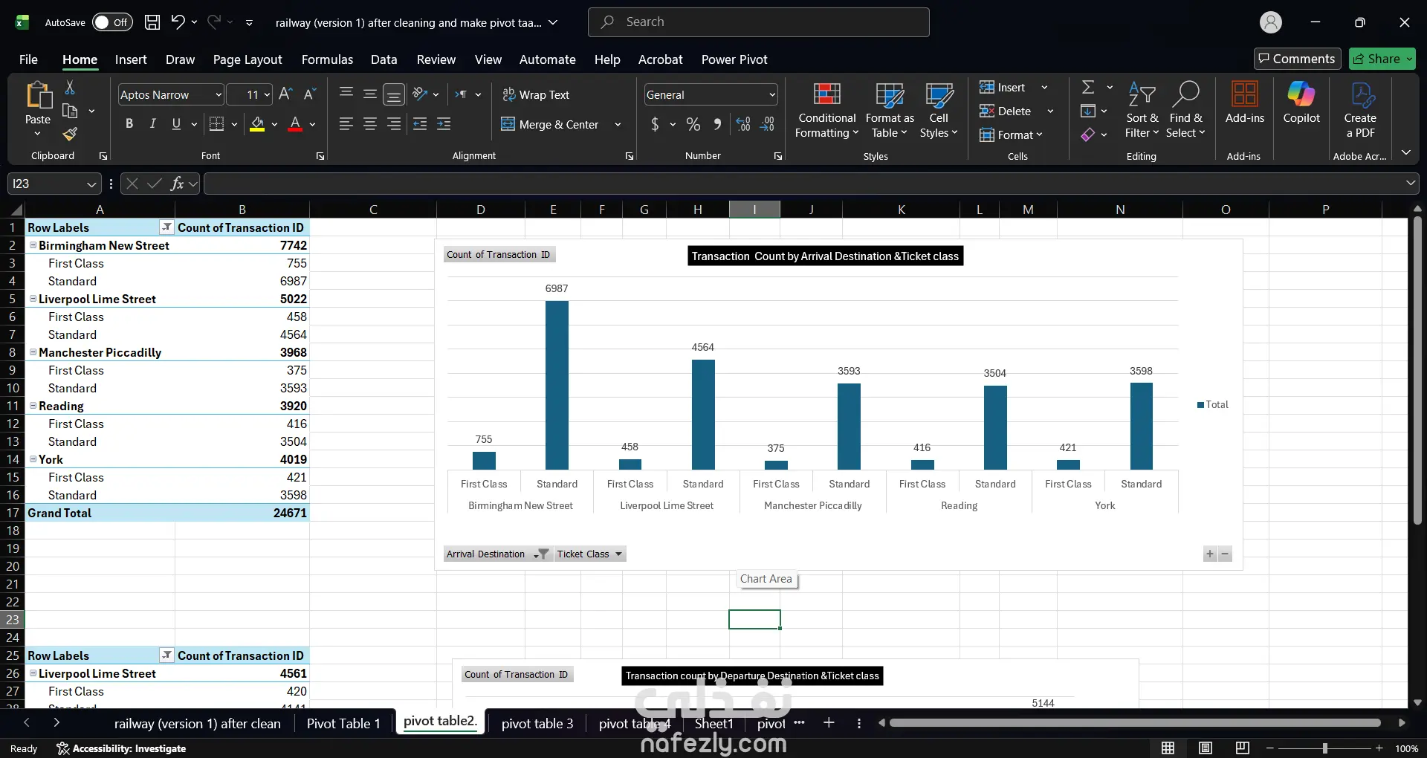This screenshot has height=758, width=1427.
Task: Open Cell Styles gallery
Action: 939,111
